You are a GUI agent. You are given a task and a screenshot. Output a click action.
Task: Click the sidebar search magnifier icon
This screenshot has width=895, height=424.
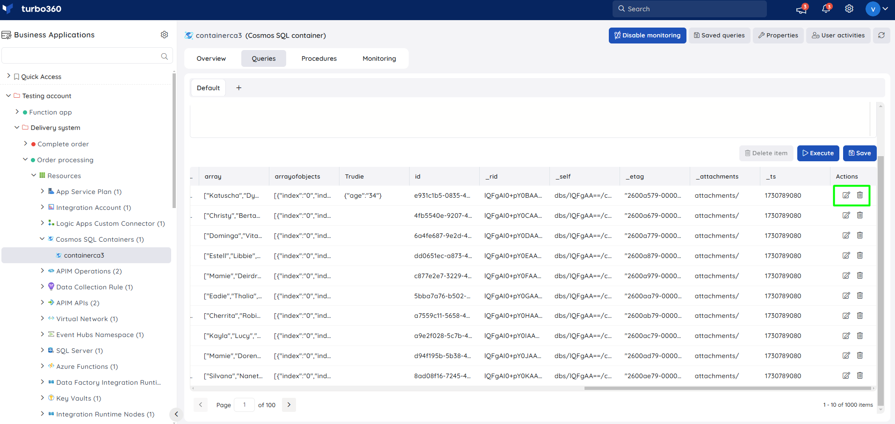pos(165,56)
